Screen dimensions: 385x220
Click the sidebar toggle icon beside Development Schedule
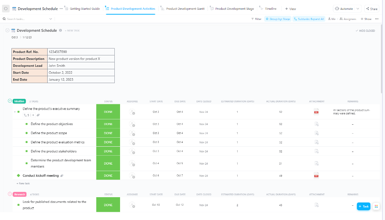[6, 9]
